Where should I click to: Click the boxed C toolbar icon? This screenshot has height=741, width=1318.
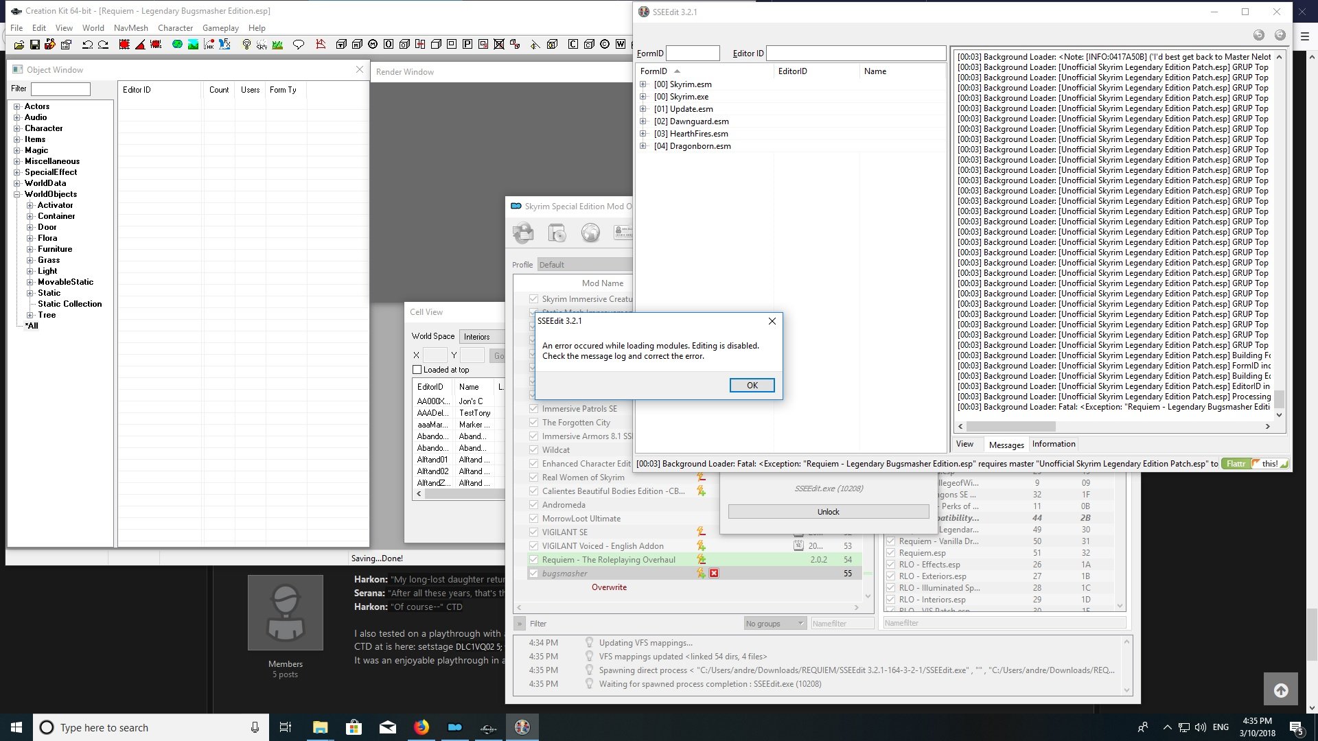coord(573,45)
